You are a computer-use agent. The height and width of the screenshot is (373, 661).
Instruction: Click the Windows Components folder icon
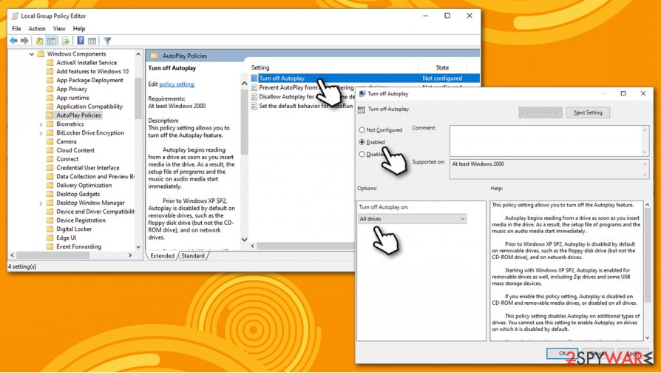41,53
